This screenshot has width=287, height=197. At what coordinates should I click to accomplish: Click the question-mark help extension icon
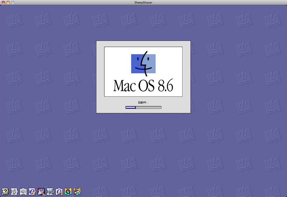(5, 192)
